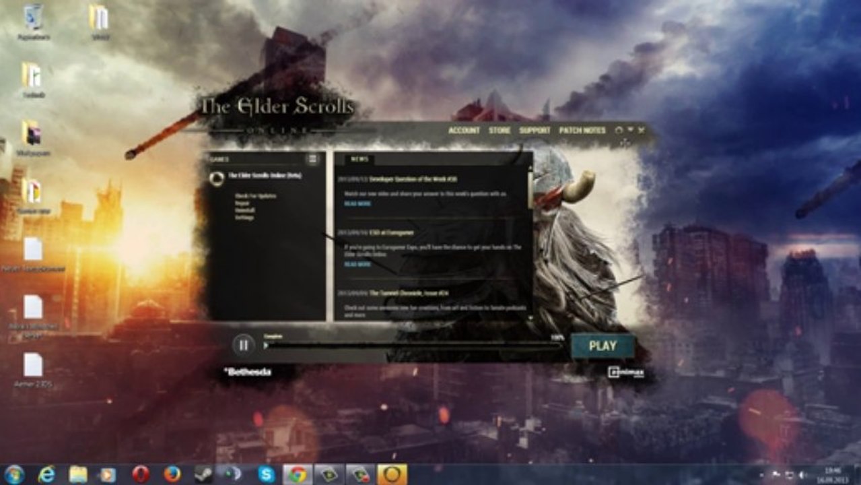
Task: Click READ MORE under Developer Question of the Week
Action: coord(357,203)
